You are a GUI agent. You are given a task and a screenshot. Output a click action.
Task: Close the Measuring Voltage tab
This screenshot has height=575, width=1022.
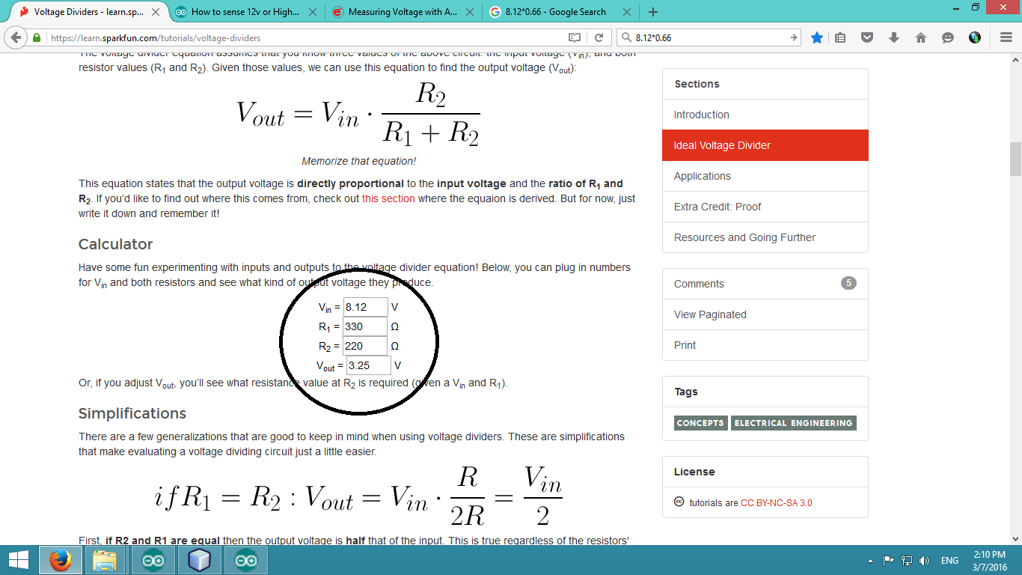point(469,12)
